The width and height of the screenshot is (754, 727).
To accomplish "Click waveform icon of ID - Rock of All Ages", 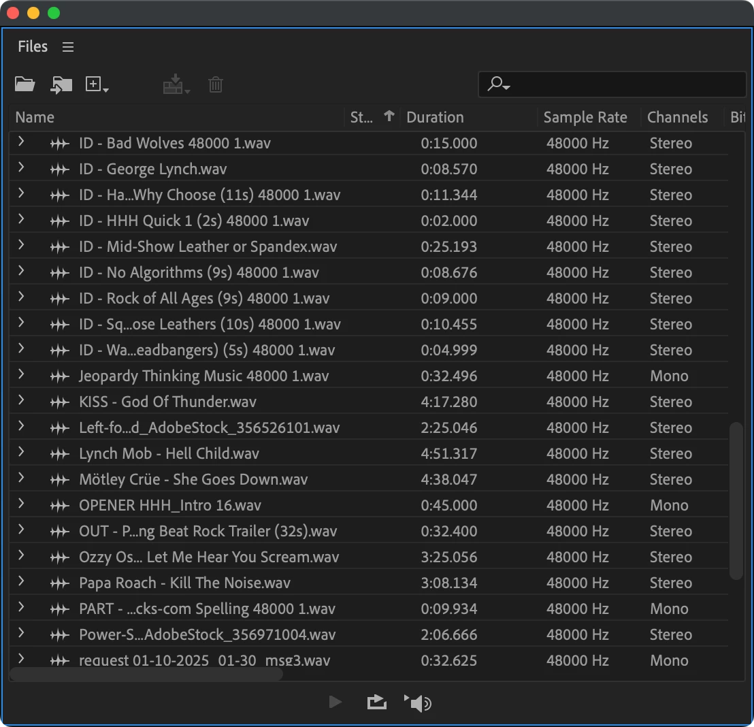I will [60, 300].
